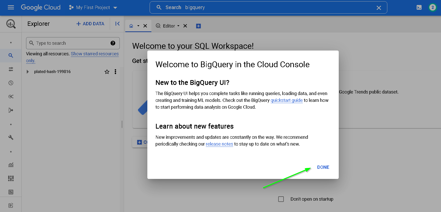Open release notes icon in left sidebar
Viewport: 441px width, 212px height.
[x=11, y=205]
